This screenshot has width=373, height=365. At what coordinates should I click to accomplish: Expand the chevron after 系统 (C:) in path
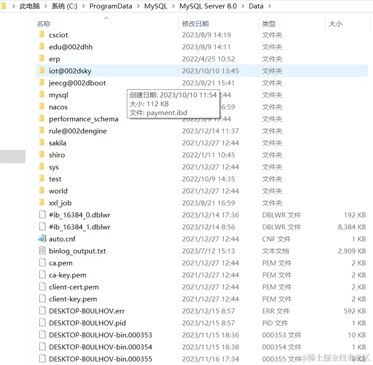(x=84, y=6)
